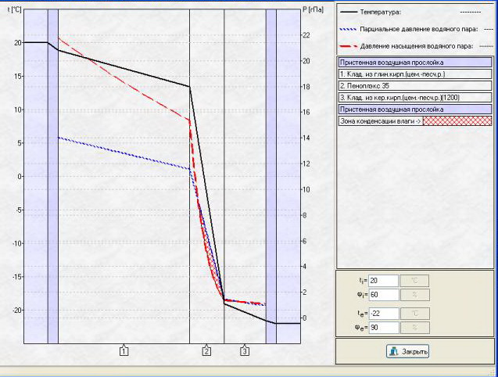
Task: Click the Температура legend label
Action: coord(380,12)
